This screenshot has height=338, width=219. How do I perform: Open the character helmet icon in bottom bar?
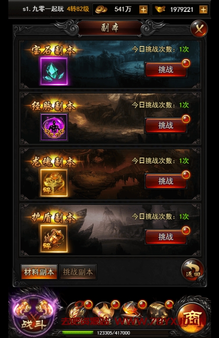point(78,312)
